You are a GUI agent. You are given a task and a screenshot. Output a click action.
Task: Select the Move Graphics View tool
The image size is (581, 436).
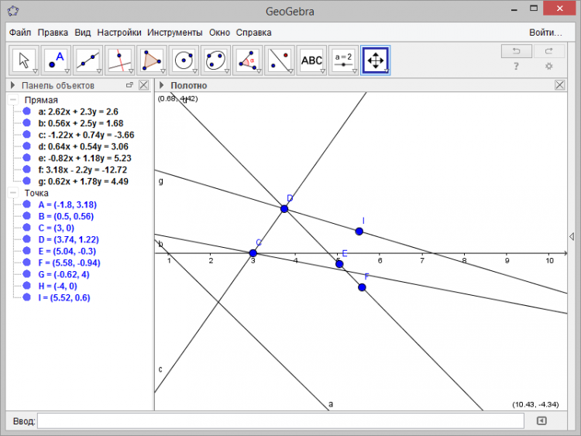coord(375,60)
